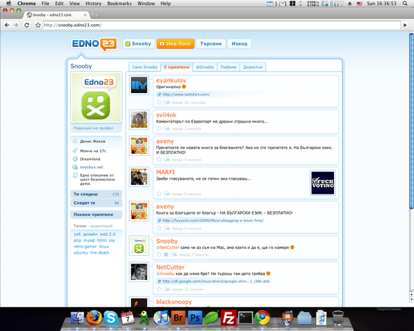Delete Snooby's post with the X icon
The image size is (414, 331).
pos(166,254)
